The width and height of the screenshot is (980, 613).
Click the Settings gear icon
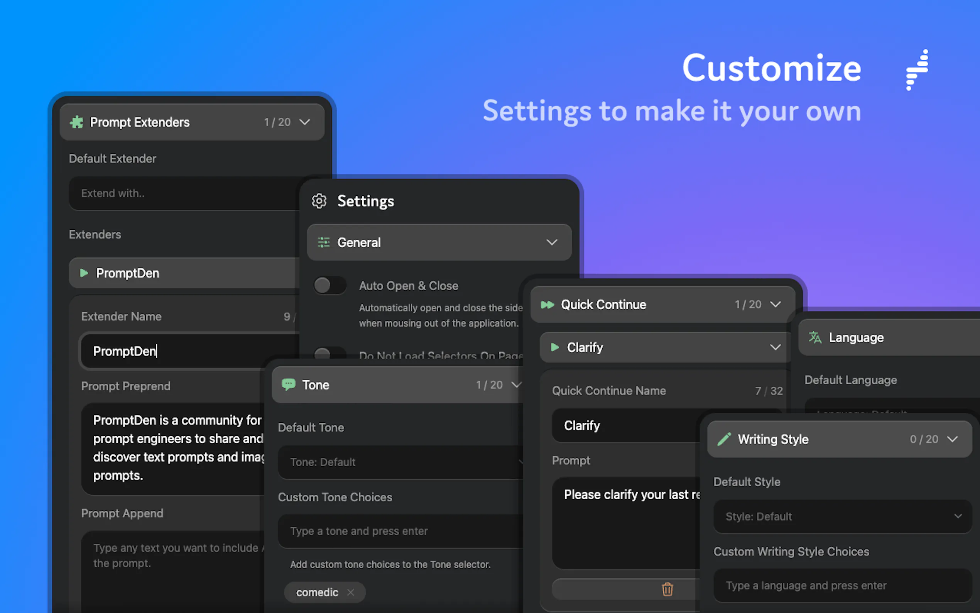(319, 201)
